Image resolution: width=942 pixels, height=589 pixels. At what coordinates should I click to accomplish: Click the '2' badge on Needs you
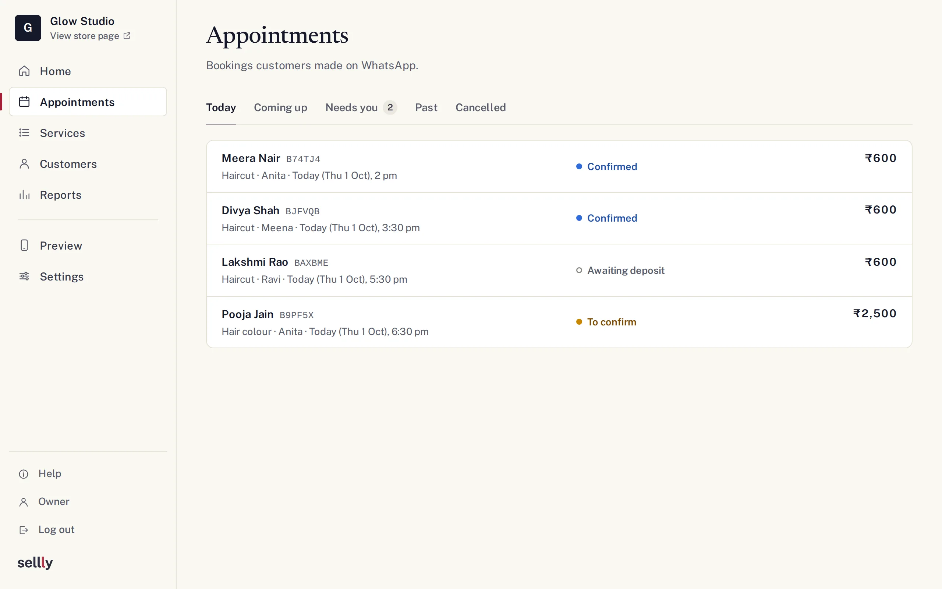pyautogui.click(x=390, y=107)
